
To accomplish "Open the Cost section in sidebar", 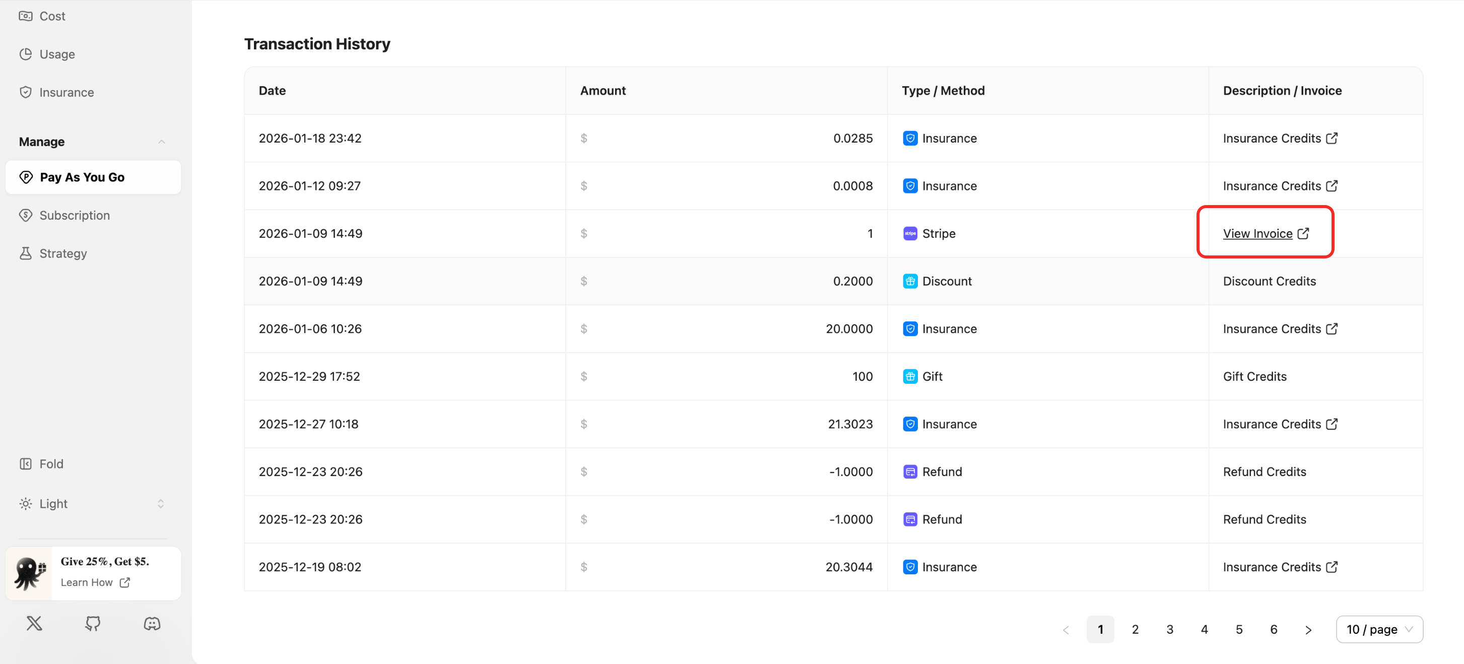I will tap(52, 16).
